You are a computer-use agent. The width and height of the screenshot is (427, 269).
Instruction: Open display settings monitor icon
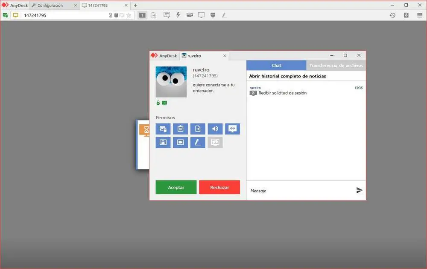pyautogui.click(x=201, y=15)
